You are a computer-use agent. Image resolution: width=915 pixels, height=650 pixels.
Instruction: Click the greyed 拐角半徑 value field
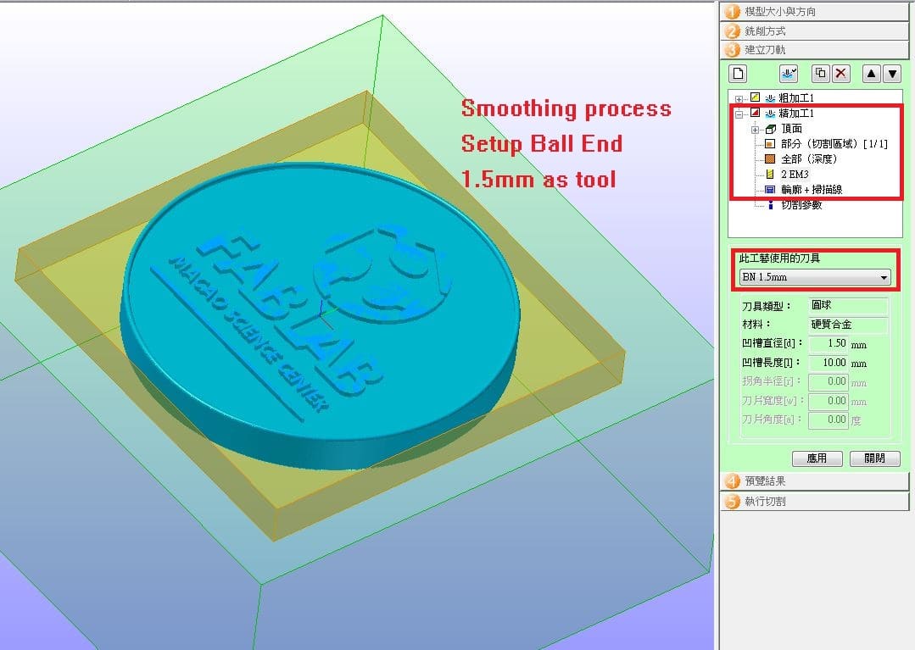pyautogui.click(x=828, y=382)
